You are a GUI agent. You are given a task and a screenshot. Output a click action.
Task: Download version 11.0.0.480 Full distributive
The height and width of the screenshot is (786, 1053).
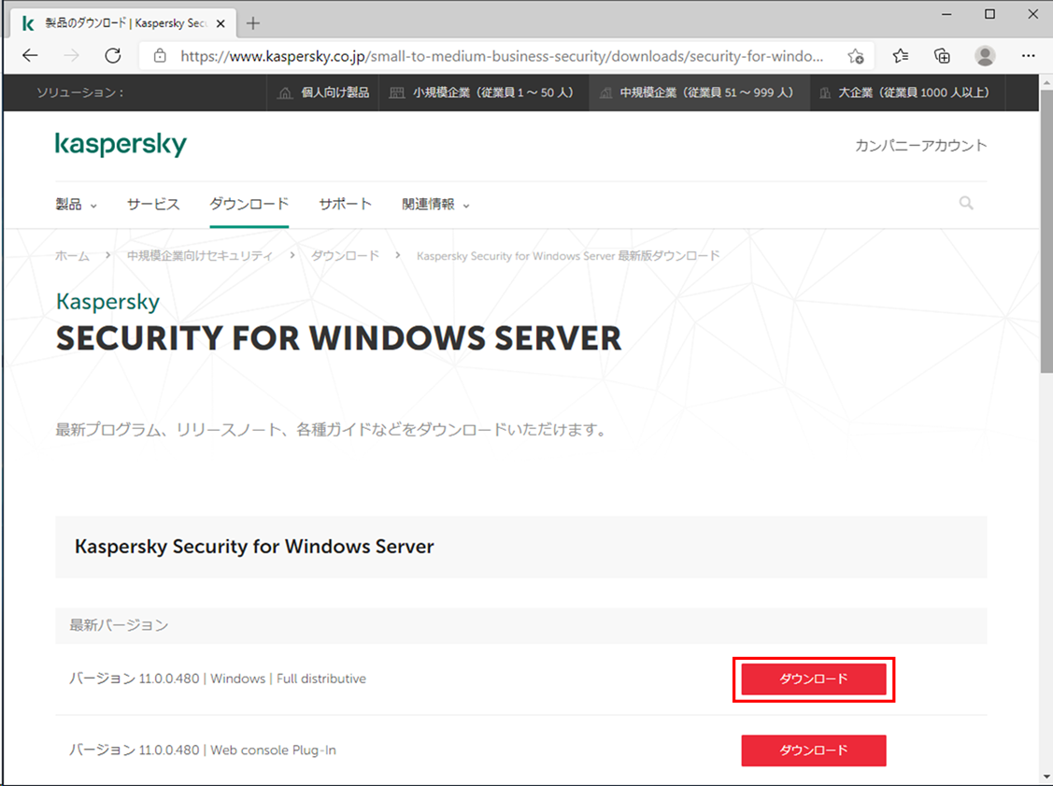(813, 679)
